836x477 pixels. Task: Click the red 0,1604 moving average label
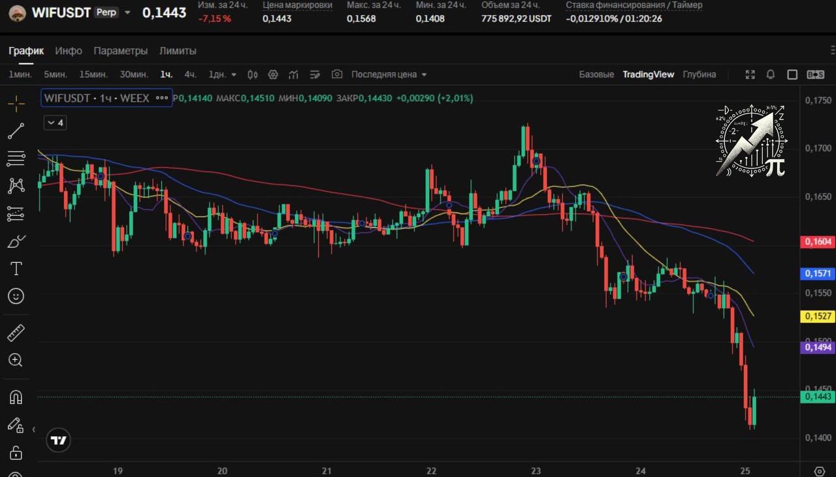pos(818,241)
